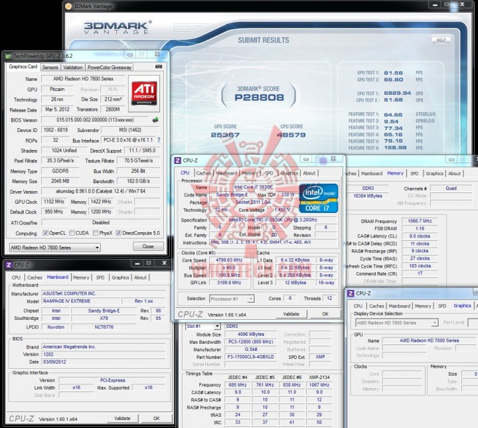Switch to Validation tab in GPU-Z
Screen dimensions: 478x428
tap(73, 67)
